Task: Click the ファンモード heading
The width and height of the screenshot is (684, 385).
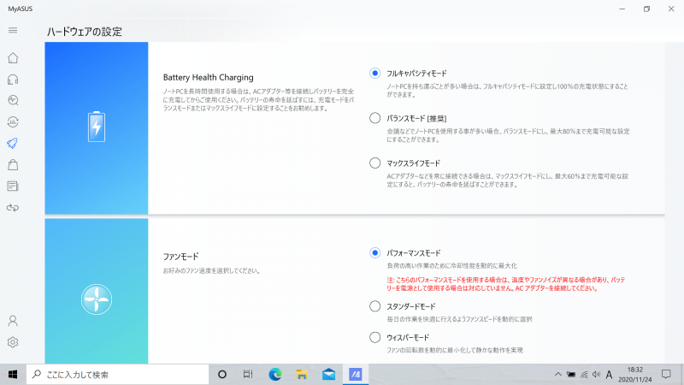Action: (180, 256)
